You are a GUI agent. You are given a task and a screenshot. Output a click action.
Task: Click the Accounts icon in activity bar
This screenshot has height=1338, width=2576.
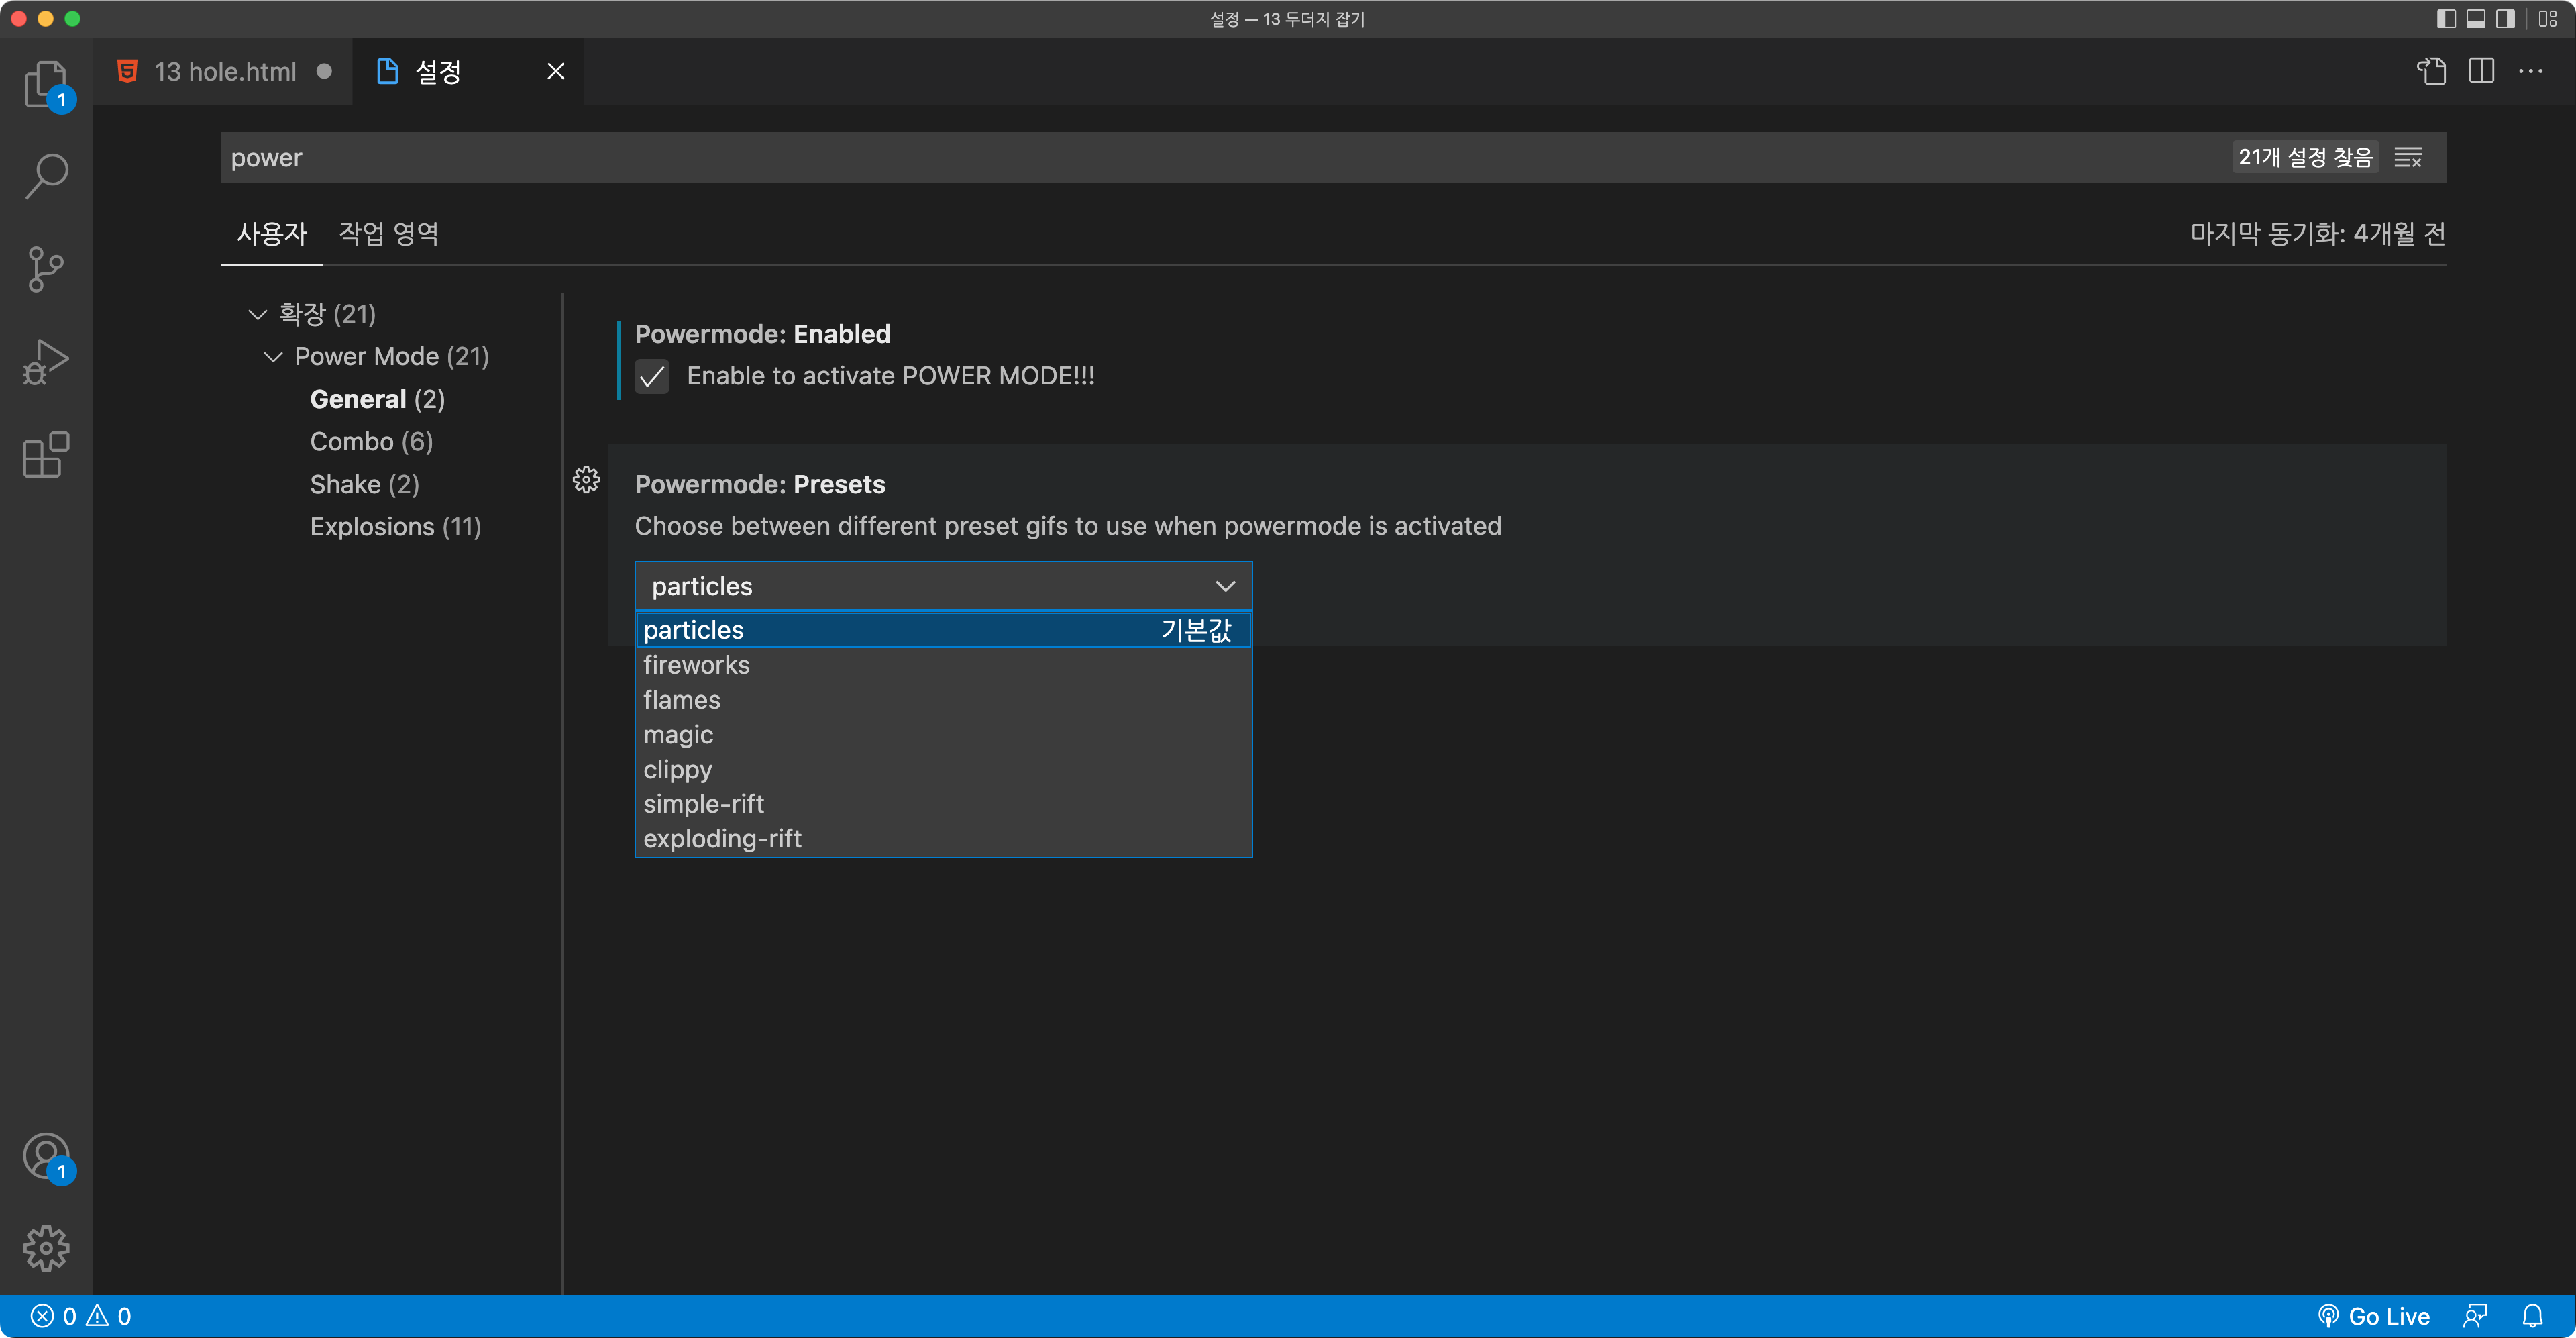click(46, 1156)
